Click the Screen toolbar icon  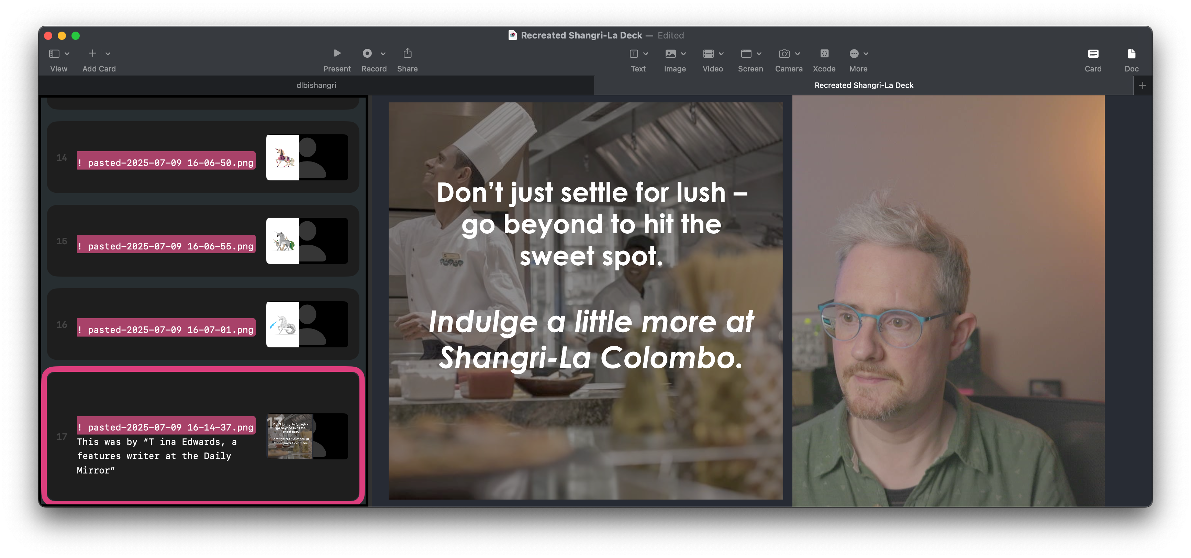(x=746, y=54)
